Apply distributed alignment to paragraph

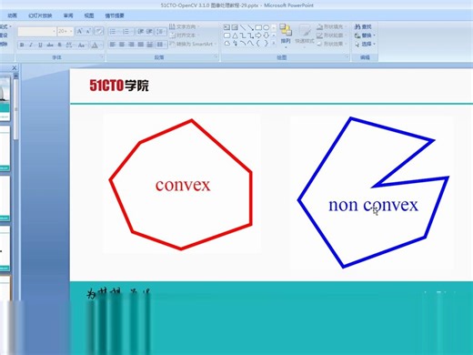(x=150, y=45)
